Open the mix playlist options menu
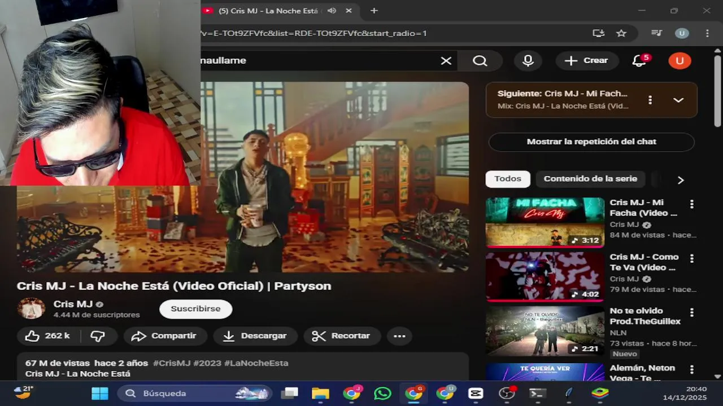The image size is (723, 406). click(650, 100)
